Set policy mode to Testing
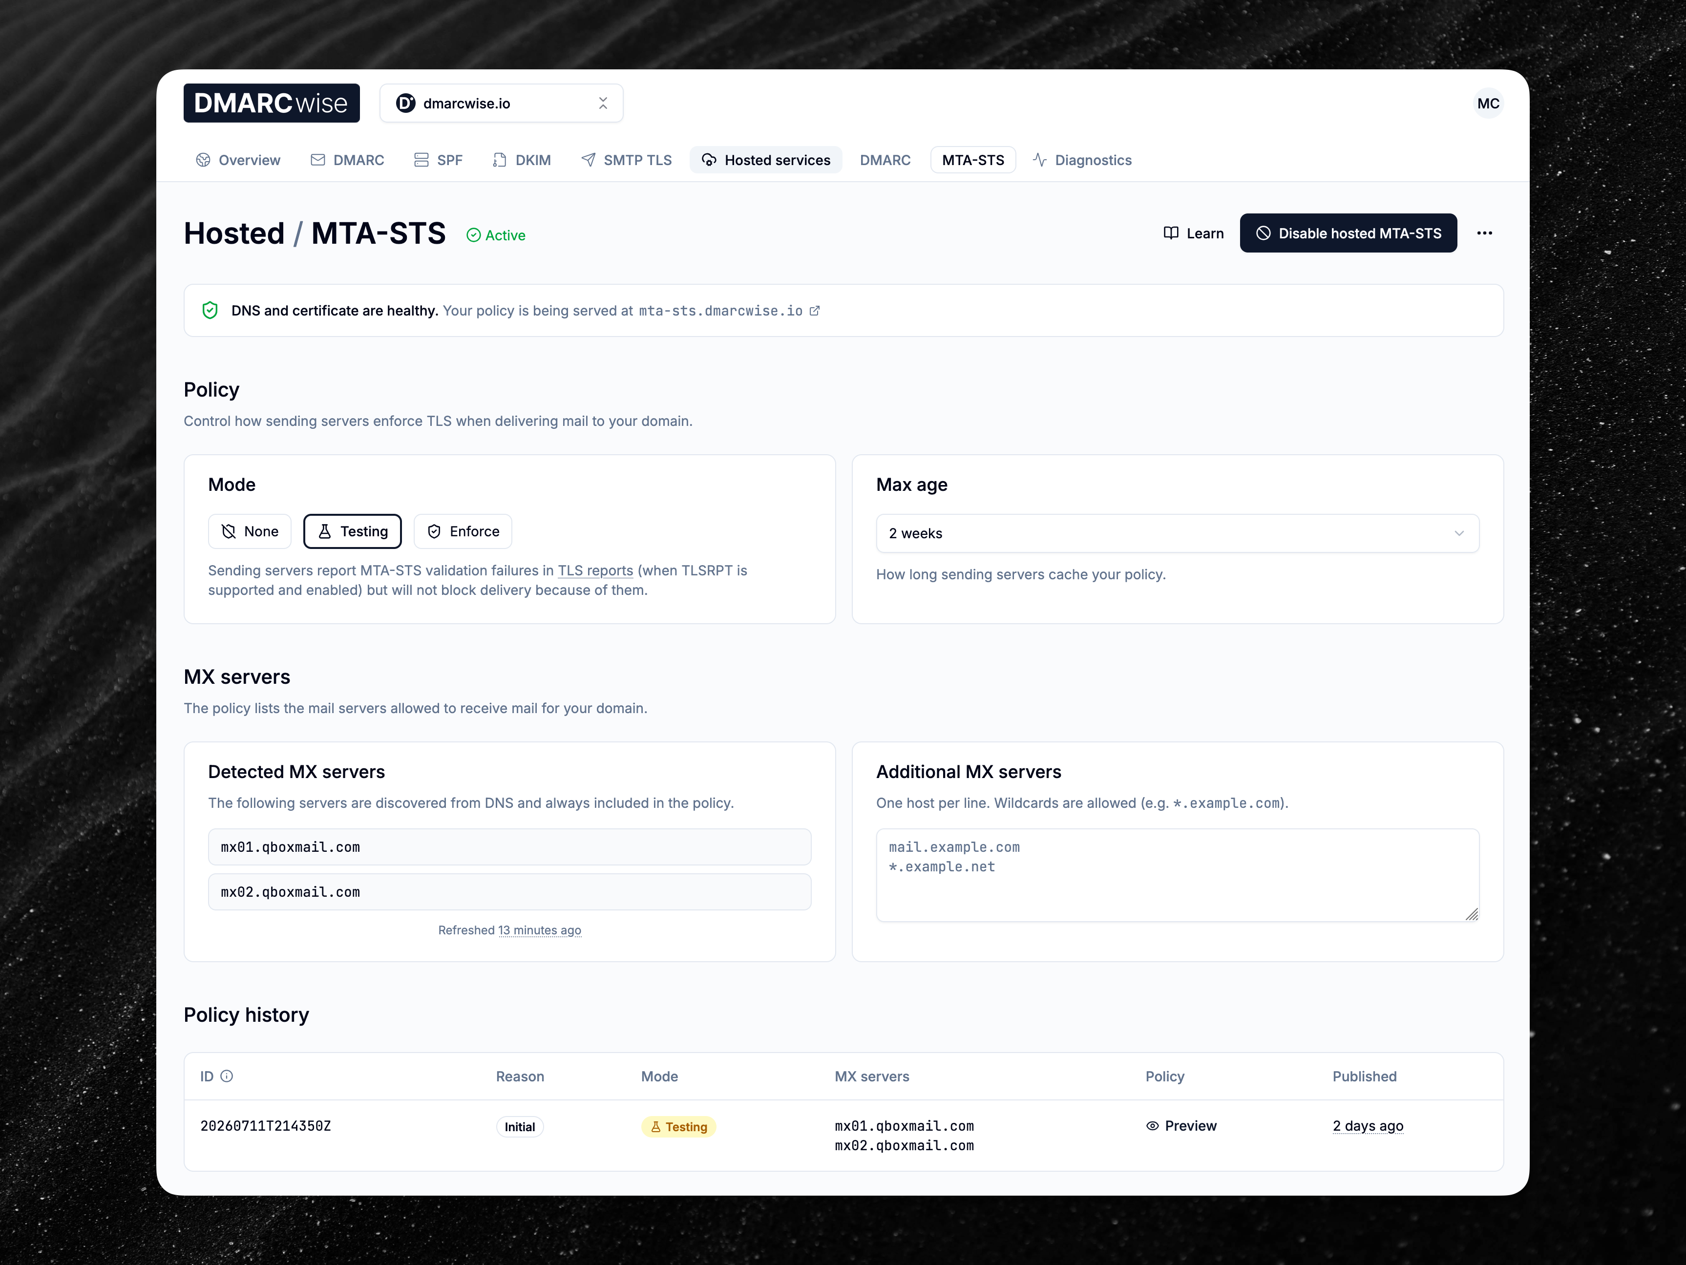This screenshot has height=1265, width=1686. 353,531
